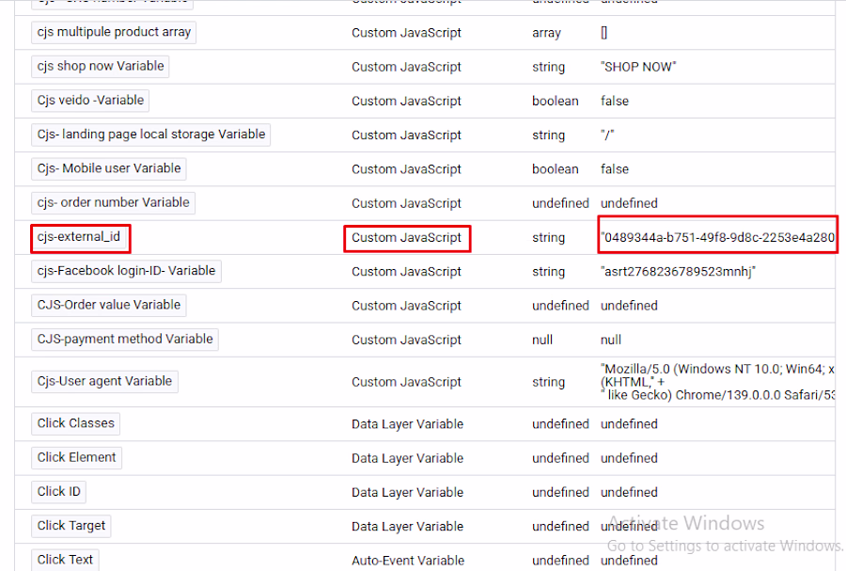Click the false value for Mobile user
Screen dimensions: 846x571
[x=615, y=169]
